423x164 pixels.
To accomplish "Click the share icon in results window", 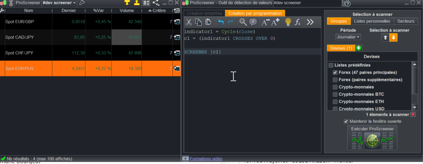I will pos(156,3).
